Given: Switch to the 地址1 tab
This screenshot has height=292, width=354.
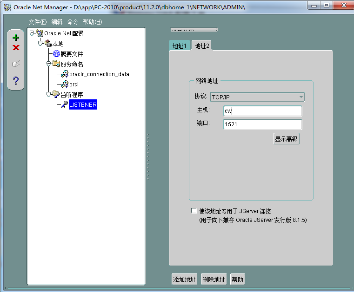Looking at the screenshot, I should point(180,46).
